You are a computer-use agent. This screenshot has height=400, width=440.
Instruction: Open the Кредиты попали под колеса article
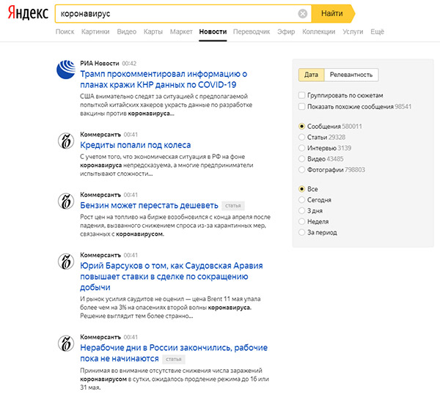(135, 145)
